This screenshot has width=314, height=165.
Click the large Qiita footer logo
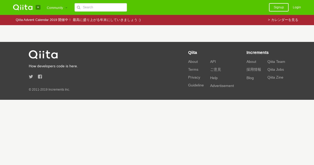43,54
